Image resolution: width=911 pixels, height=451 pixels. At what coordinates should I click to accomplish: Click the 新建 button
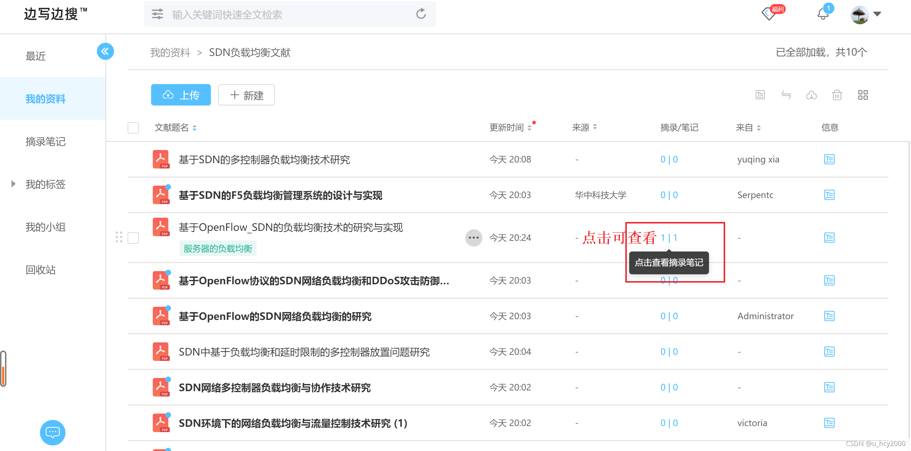coord(246,95)
